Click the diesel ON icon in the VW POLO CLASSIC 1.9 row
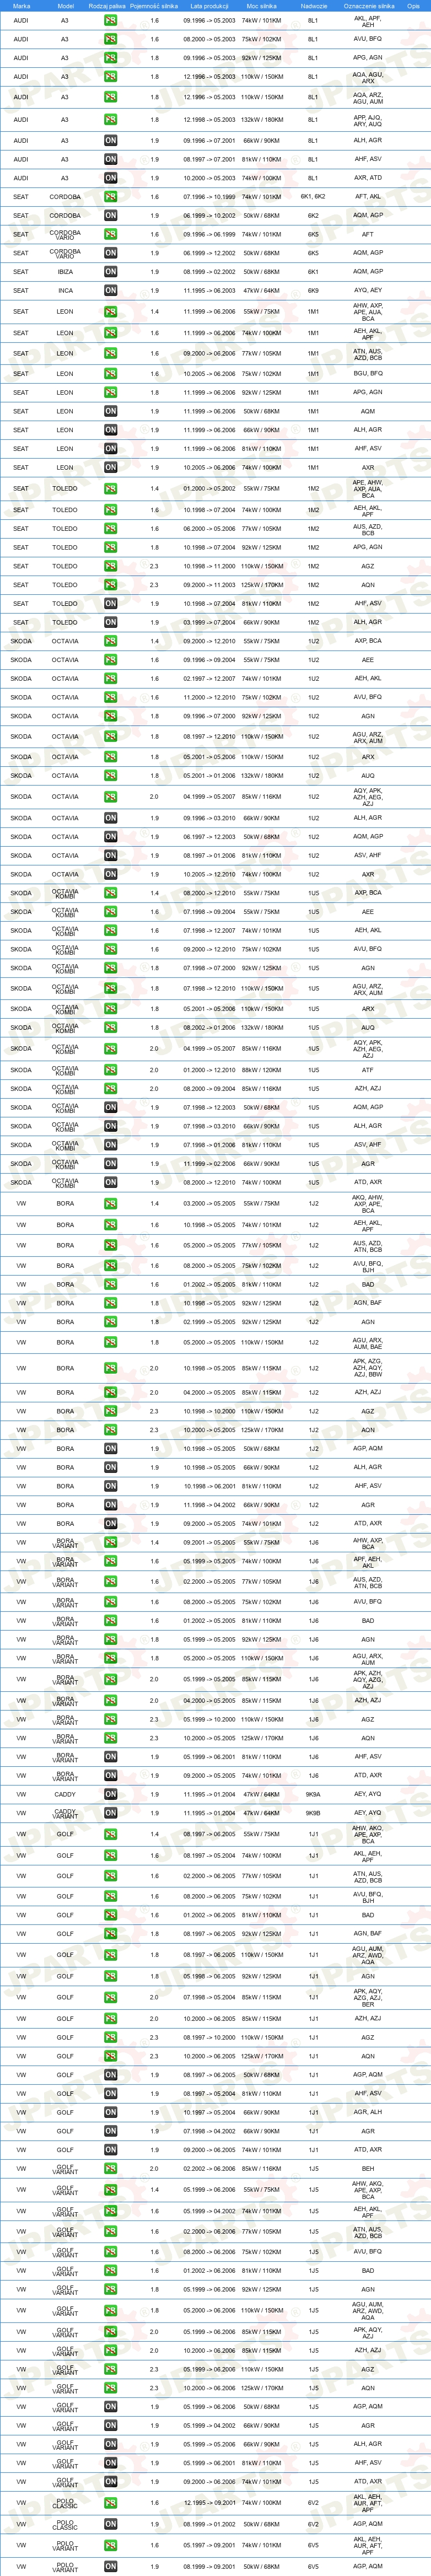This screenshot has height=2576, width=431. [110, 2524]
